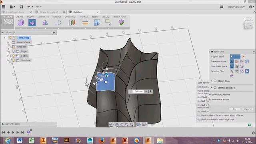Toggle visibility bulb of the Unsaved component
Image resolution: width=256 pixels, height=144 pixels.
coord(10,38)
